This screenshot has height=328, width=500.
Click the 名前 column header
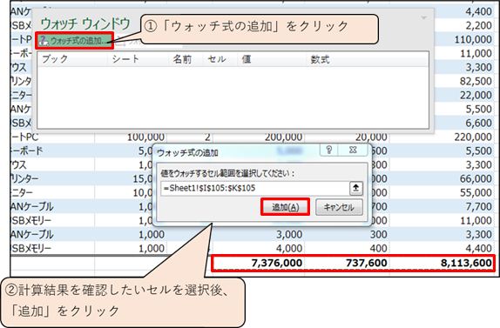(186, 59)
